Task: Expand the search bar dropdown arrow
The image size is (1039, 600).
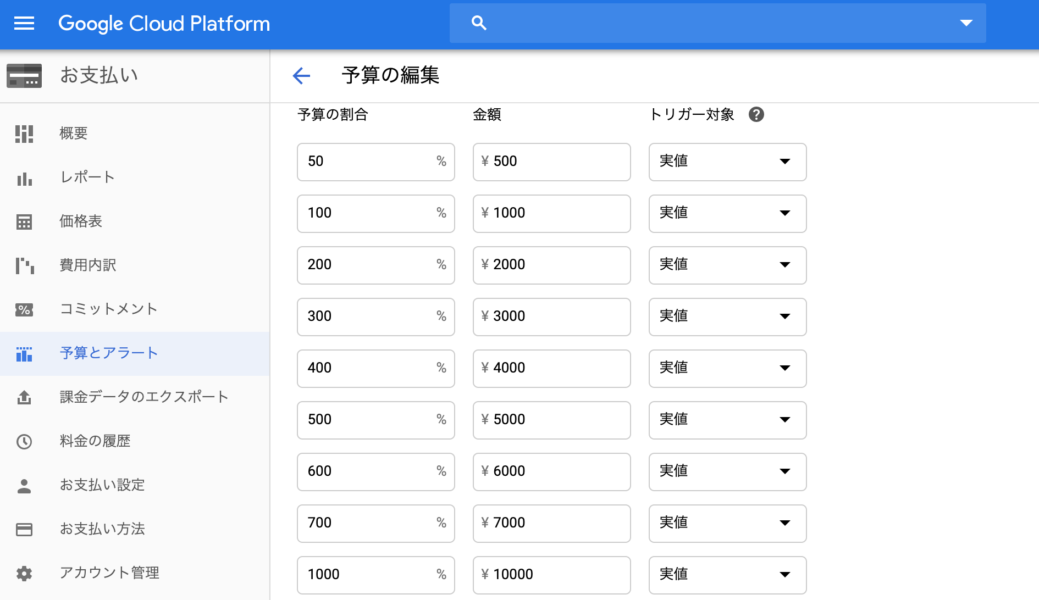Action: [x=966, y=23]
